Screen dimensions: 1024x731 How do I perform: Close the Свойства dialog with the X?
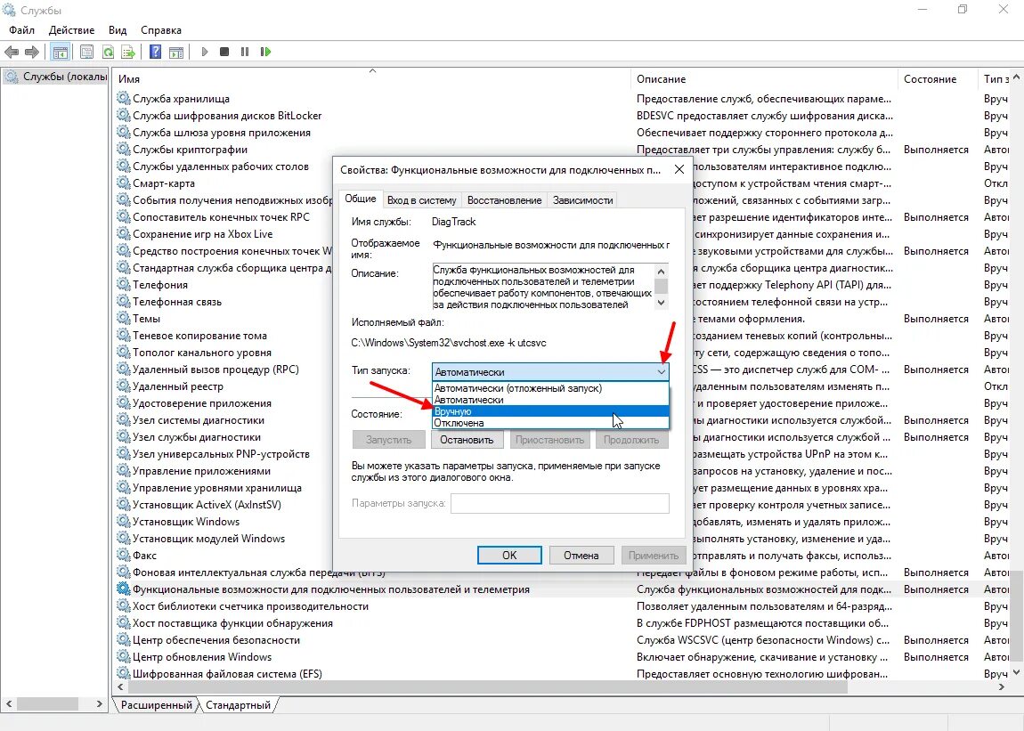pos(679,169)
